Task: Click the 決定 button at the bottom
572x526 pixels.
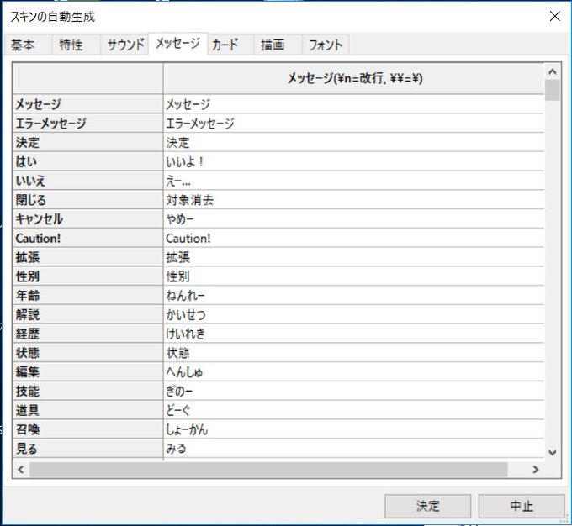Action: tap(427, 506)
